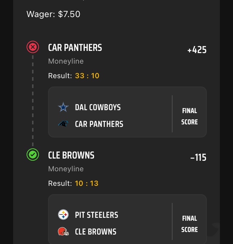Image resolution: width=233 pixels, height=244 pixels.
Task: Click FINAL SCORE in Cowboys-Panthers card
Action: (189, 116)
